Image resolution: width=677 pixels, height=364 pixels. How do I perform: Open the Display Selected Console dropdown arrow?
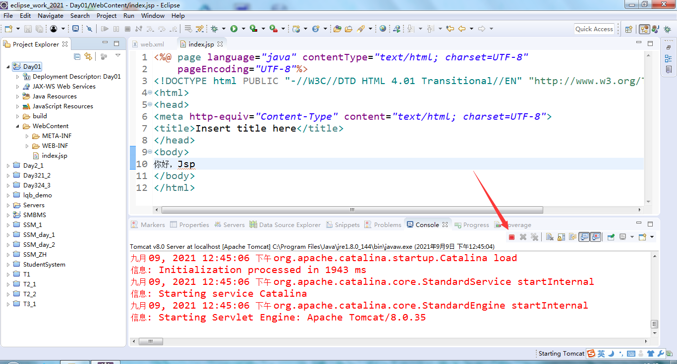pos(631,237)
